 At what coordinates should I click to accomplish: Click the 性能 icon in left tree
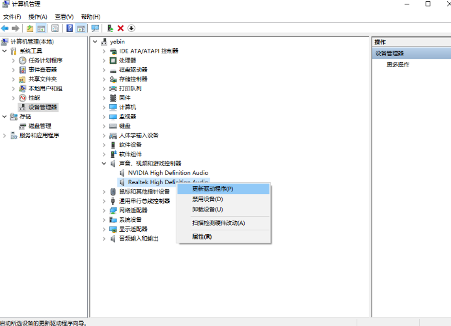pyautogui.click(x=23, y=98)
